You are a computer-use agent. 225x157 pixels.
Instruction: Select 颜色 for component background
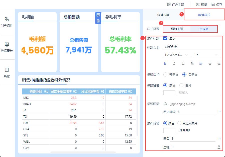165,123
